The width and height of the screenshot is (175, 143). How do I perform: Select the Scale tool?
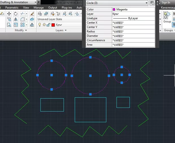coord(16,25)
